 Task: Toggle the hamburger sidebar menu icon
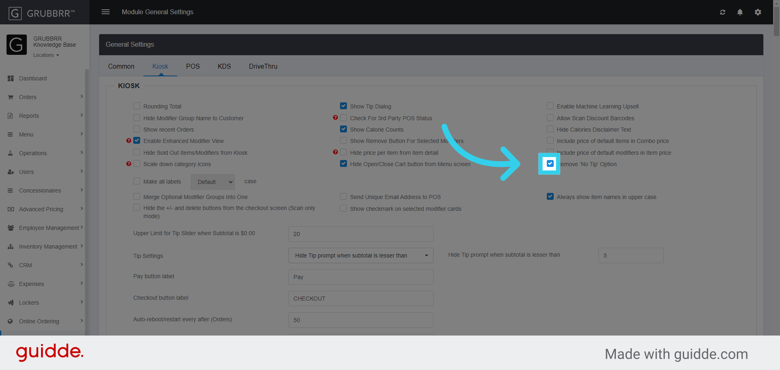[x=106, y=12]
